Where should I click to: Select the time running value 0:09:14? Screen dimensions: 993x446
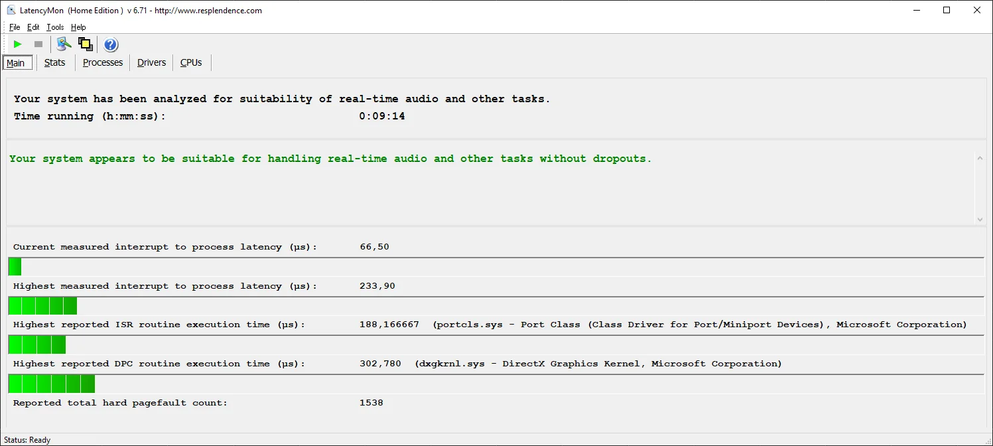(x=382, y=116)
